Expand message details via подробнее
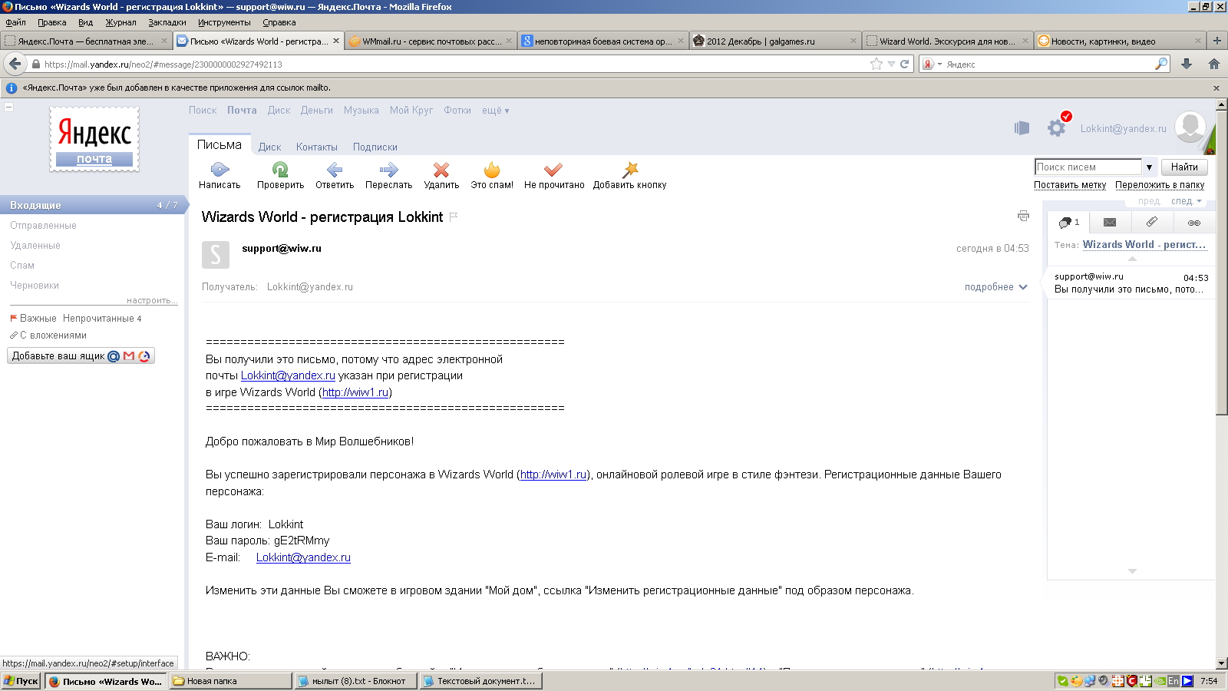Screen dimensions: 1228x691 click(995, 287)
